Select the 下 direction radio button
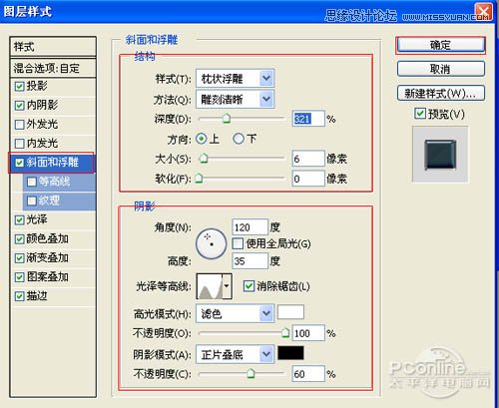Image resolution: width=499 pixels, height=408 pixels. click(x=239, y=139)
